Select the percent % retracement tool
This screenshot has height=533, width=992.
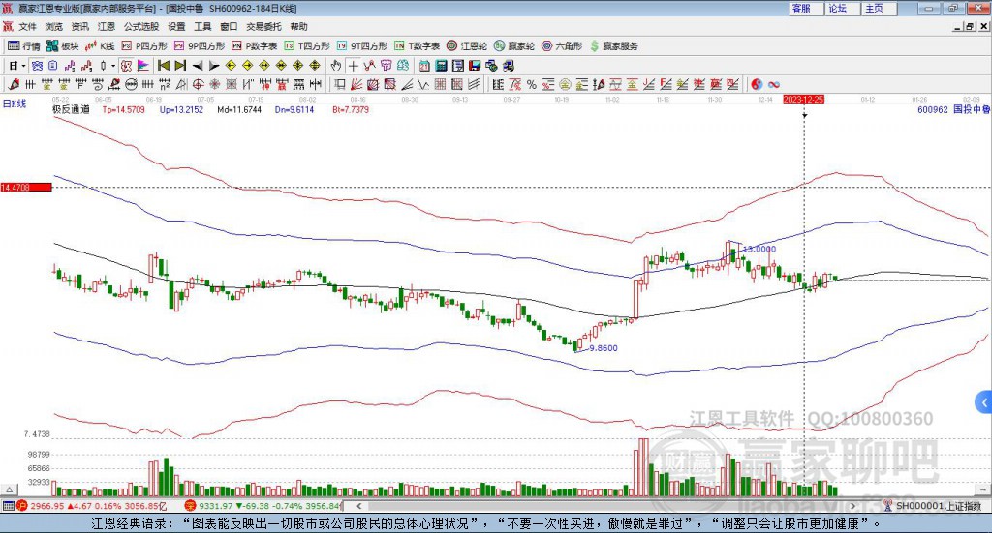[532, 84]
